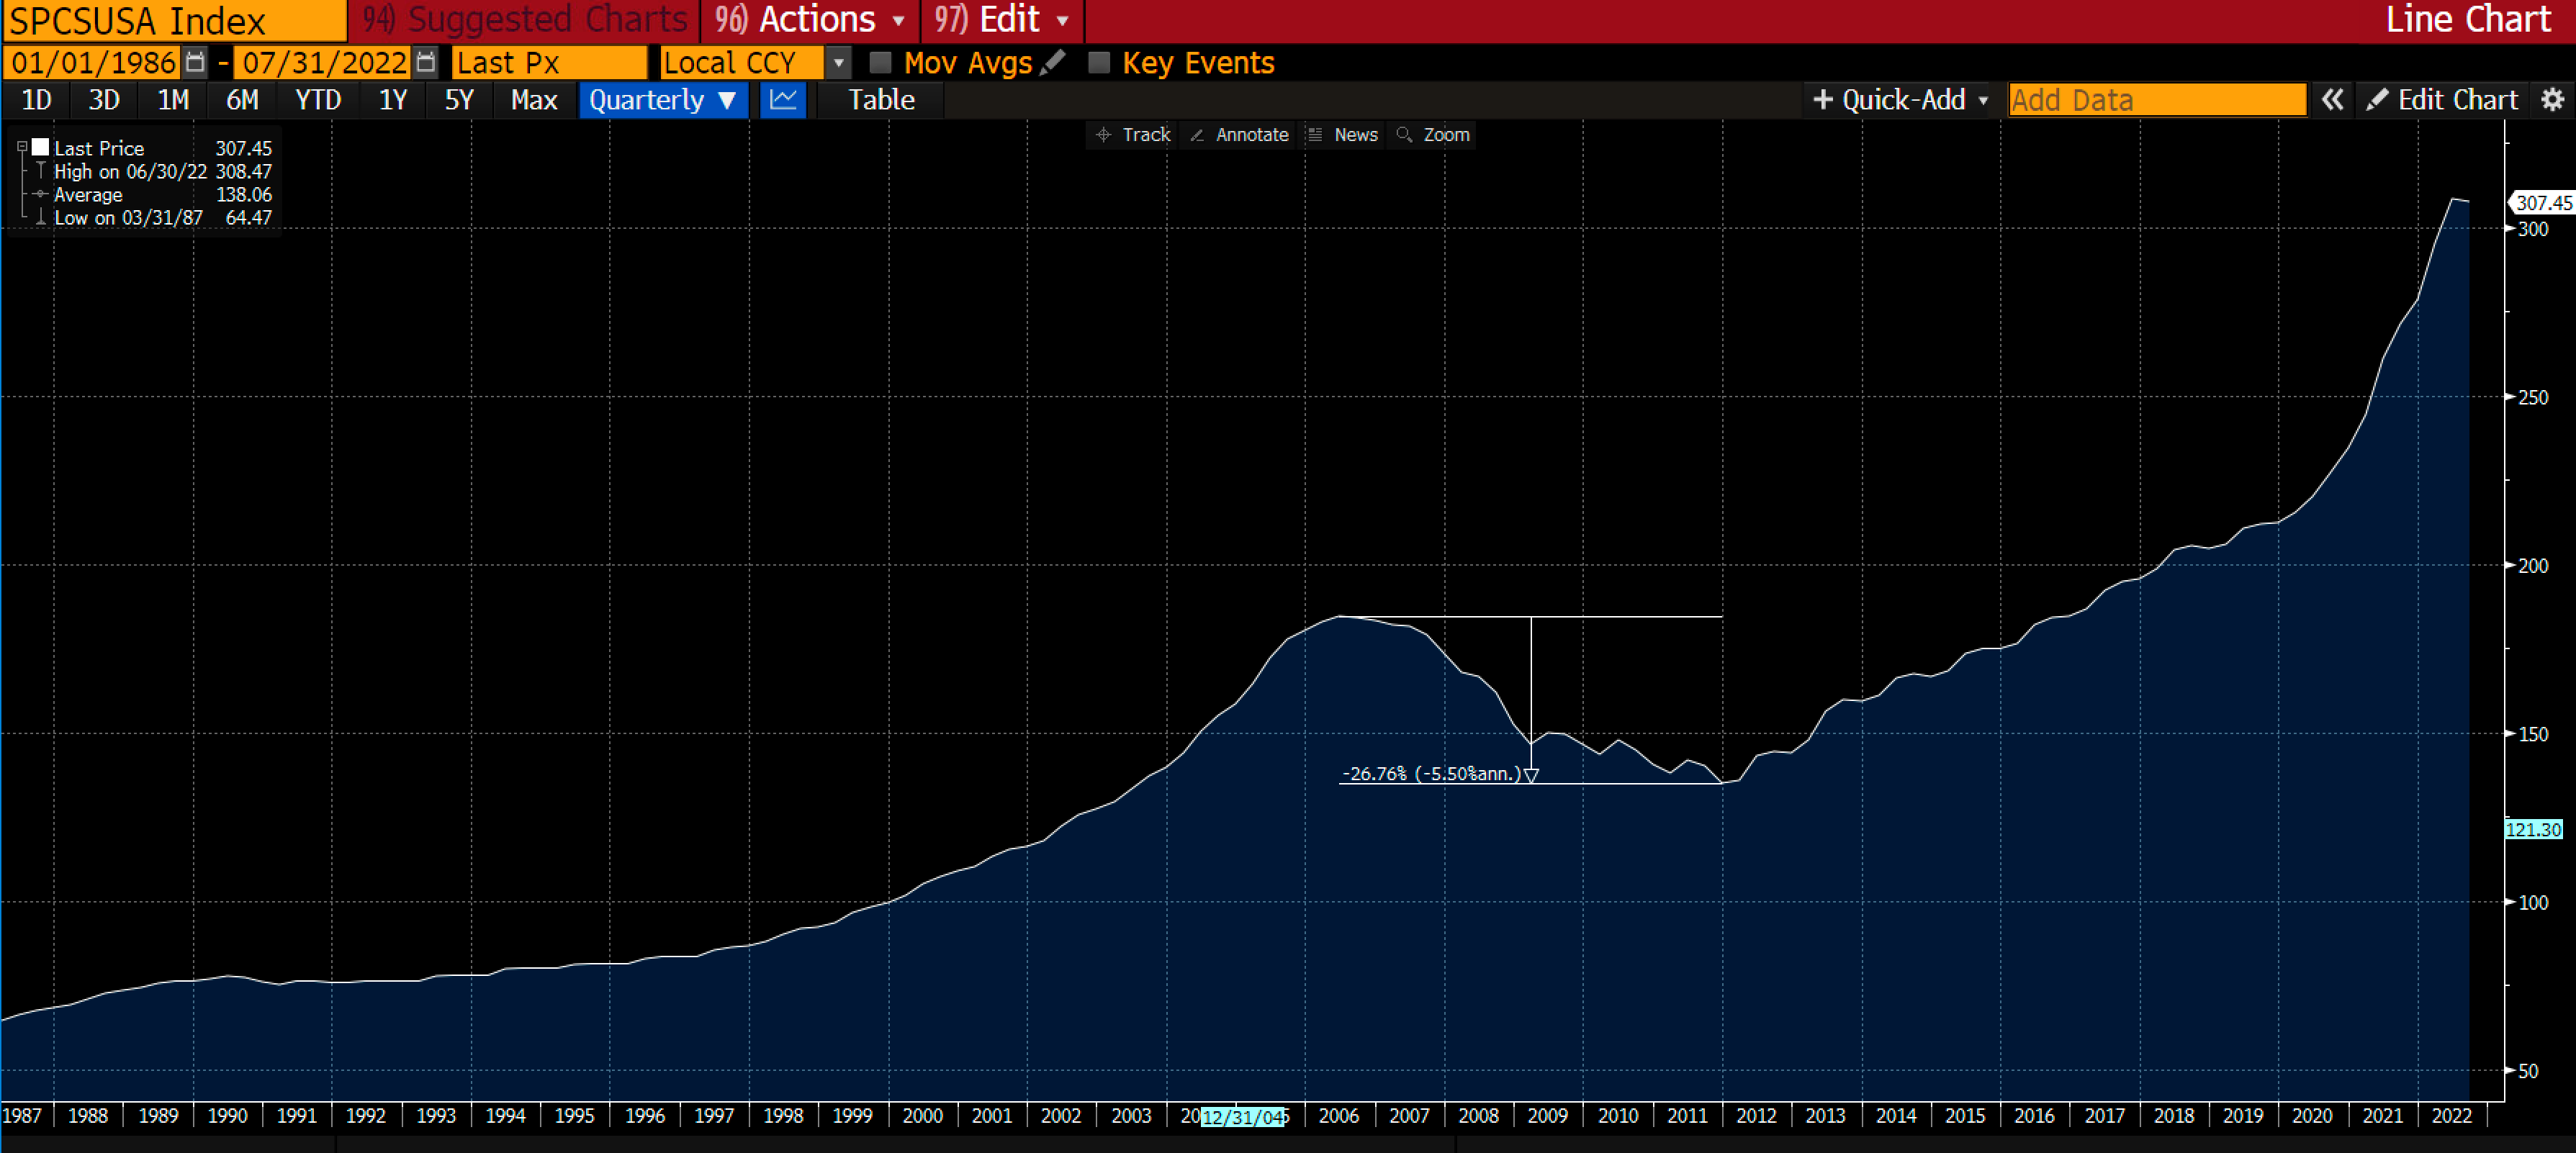Enable the Mov Avgs checkbox

pyautogui.click(x=880, y=63)
